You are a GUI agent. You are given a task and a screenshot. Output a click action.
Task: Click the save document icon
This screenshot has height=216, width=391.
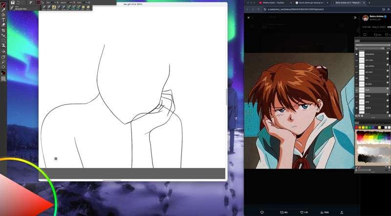click(13, 2)
